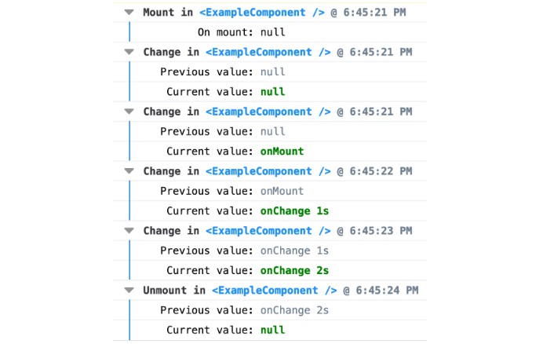
Task: Click the 6:45:24 PM timestamp
Action: [x=386, y=291]
